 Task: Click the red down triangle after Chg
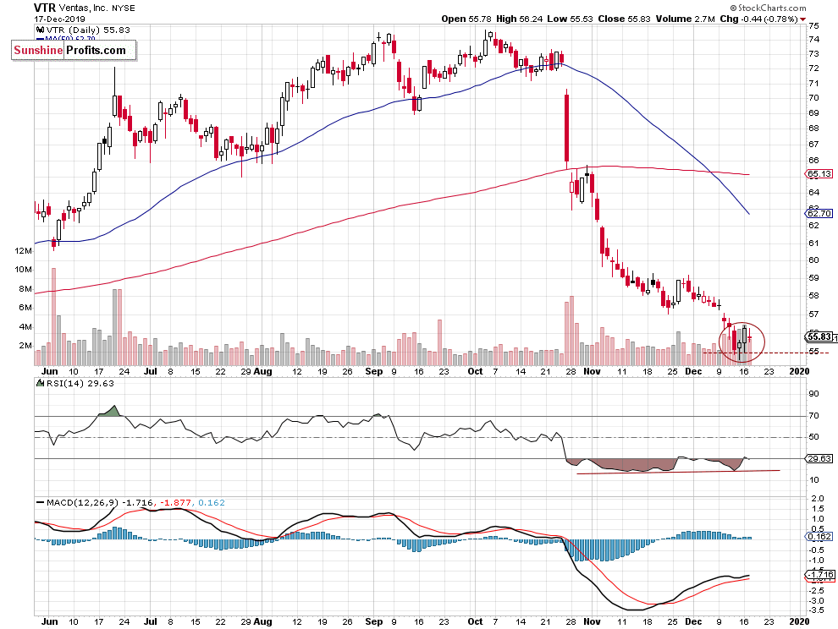802,19
